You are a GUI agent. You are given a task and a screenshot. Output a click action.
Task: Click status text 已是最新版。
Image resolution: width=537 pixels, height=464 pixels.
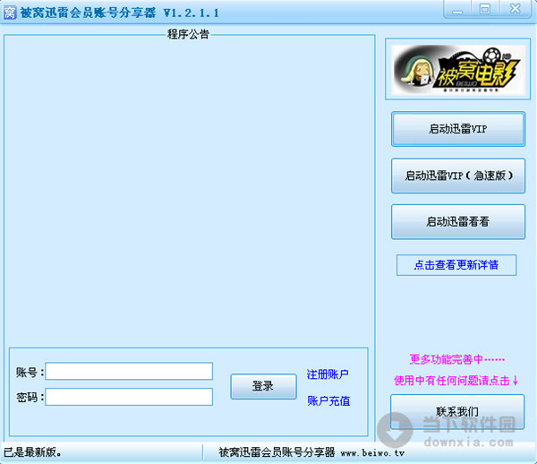pos(32,452)
